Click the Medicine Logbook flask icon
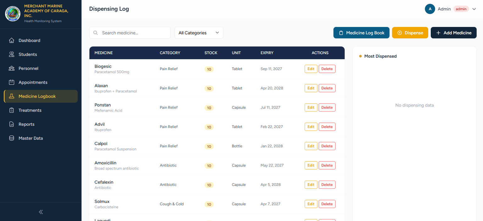483x221 pixels. (12, 96)
